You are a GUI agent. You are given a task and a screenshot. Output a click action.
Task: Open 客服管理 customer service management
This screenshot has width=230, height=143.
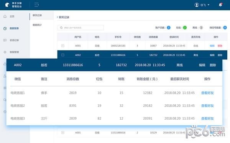tap(14, 52)
